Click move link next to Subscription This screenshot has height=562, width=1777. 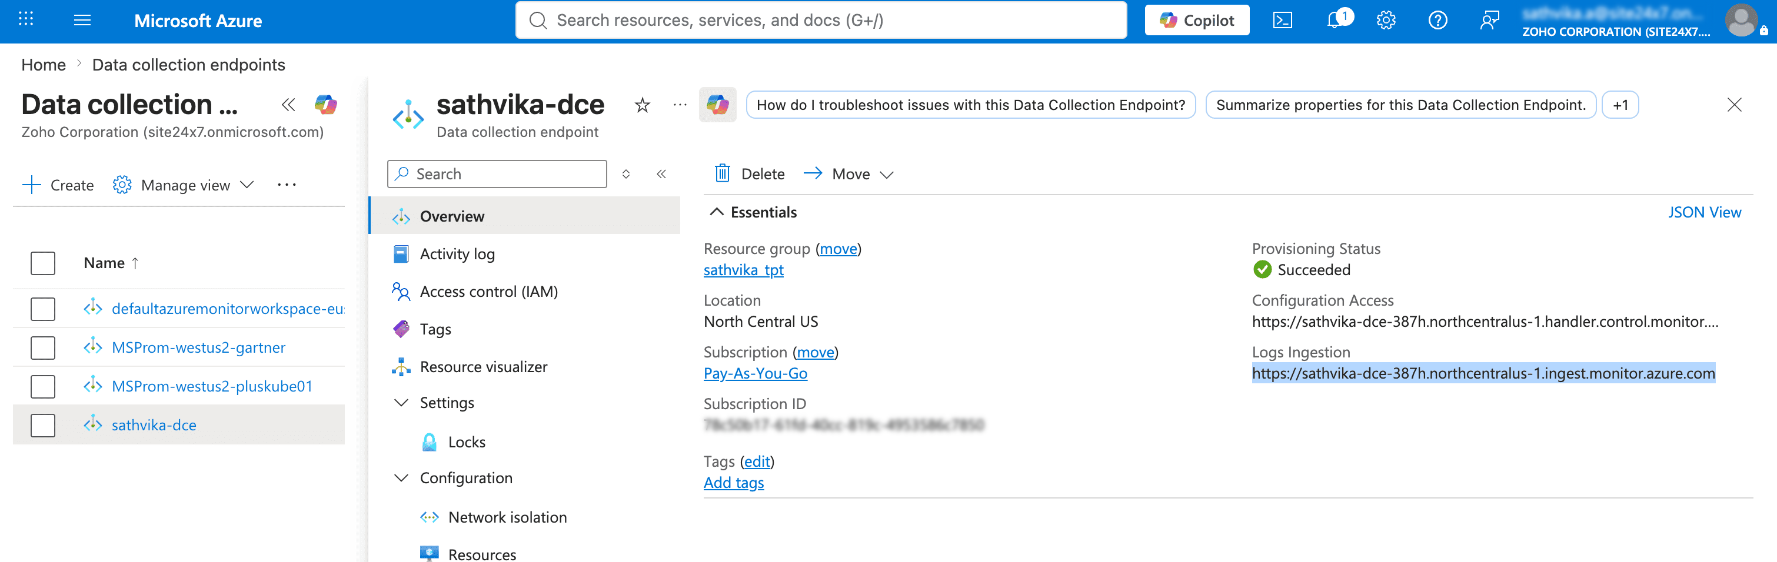(816, 352)
